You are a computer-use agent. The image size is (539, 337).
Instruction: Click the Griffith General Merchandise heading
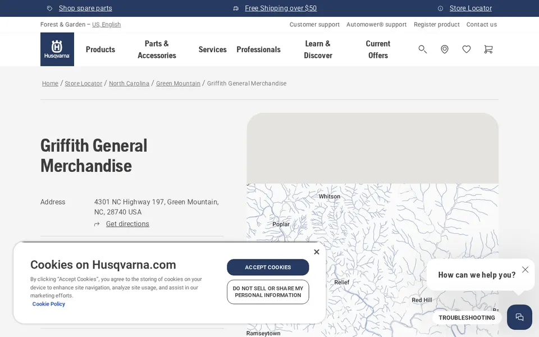pyautogui.click(x=94, y=156)
